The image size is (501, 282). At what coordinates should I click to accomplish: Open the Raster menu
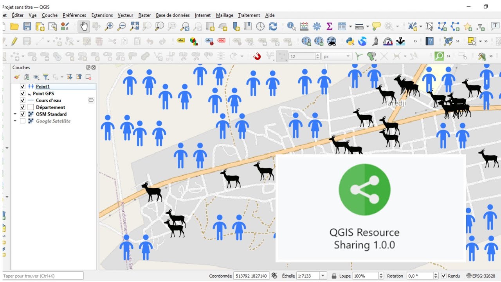coord(144,15)
